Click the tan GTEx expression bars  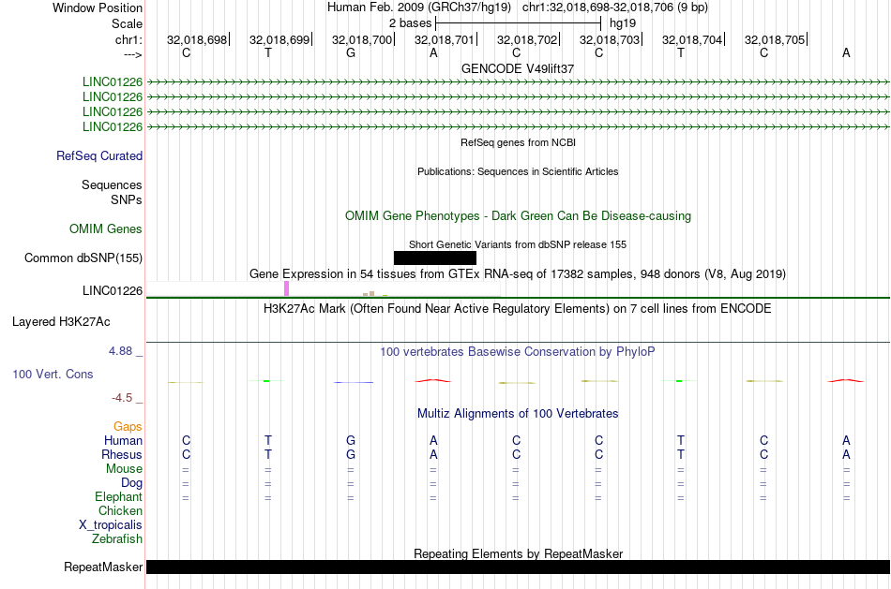click(370, 293)
